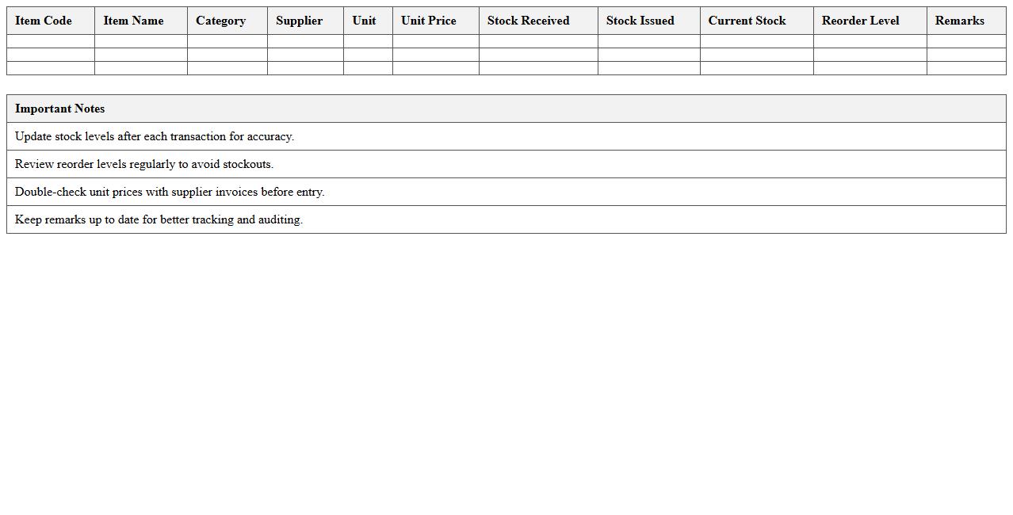The width and height of the screenshot is (1013, 515).
Task: Click the Stock Received column header
Action: coord(528,21)
